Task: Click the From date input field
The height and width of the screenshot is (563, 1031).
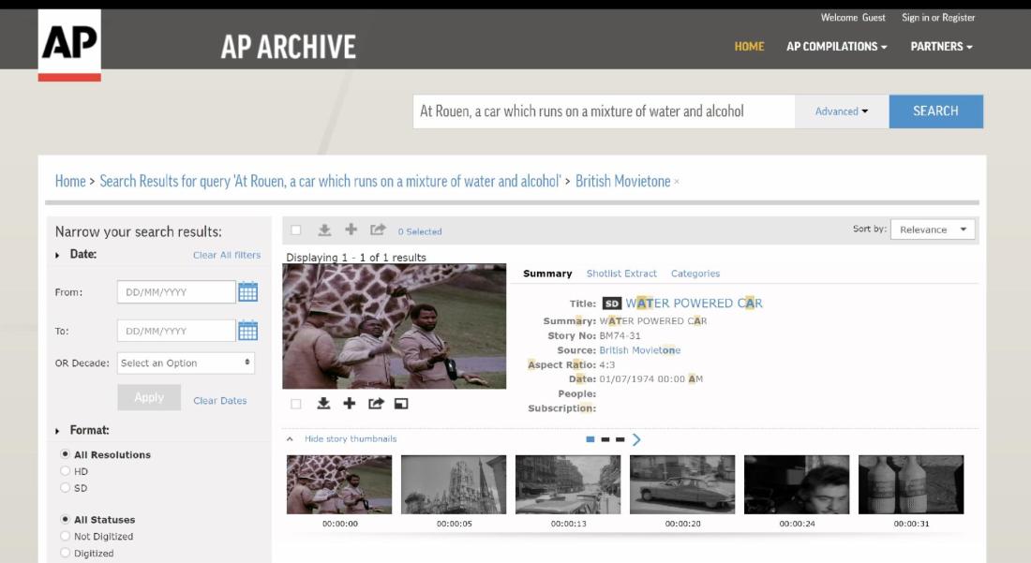Action: pos(176,291)
